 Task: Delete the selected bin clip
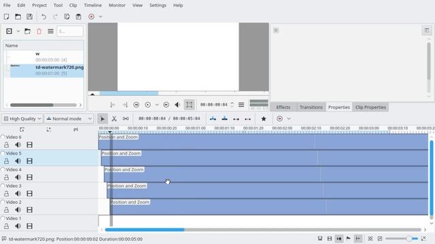[39, 31]
